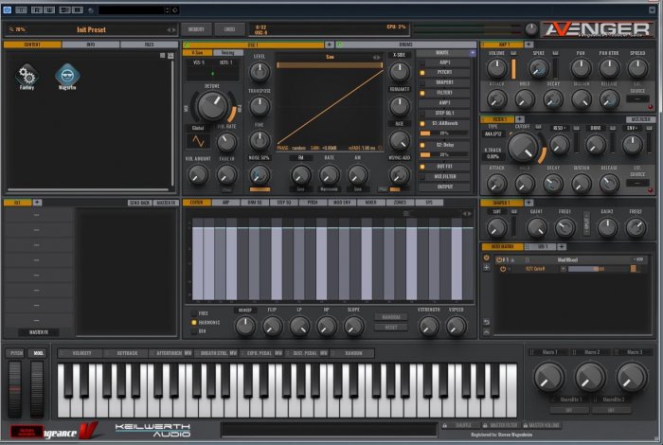663x445 pixels.
Task: Toggle the Drums green power button
Action: point(339,44)
